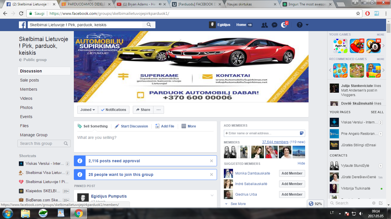Click the Search this group field
The height and width of the screenshot is (219, 391).
[x=44, y=143]
